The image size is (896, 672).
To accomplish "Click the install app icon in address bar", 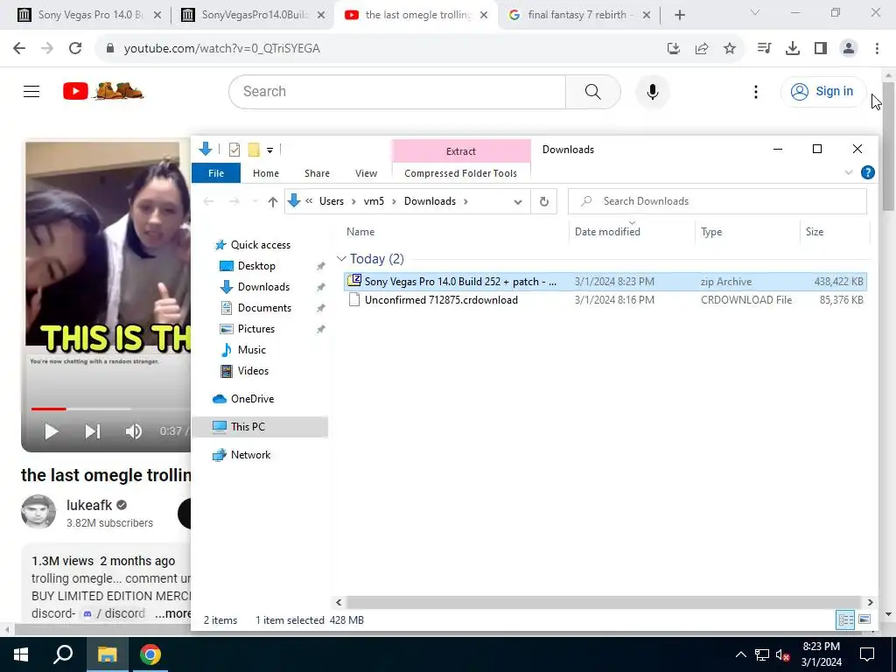I will coord(674,49).
